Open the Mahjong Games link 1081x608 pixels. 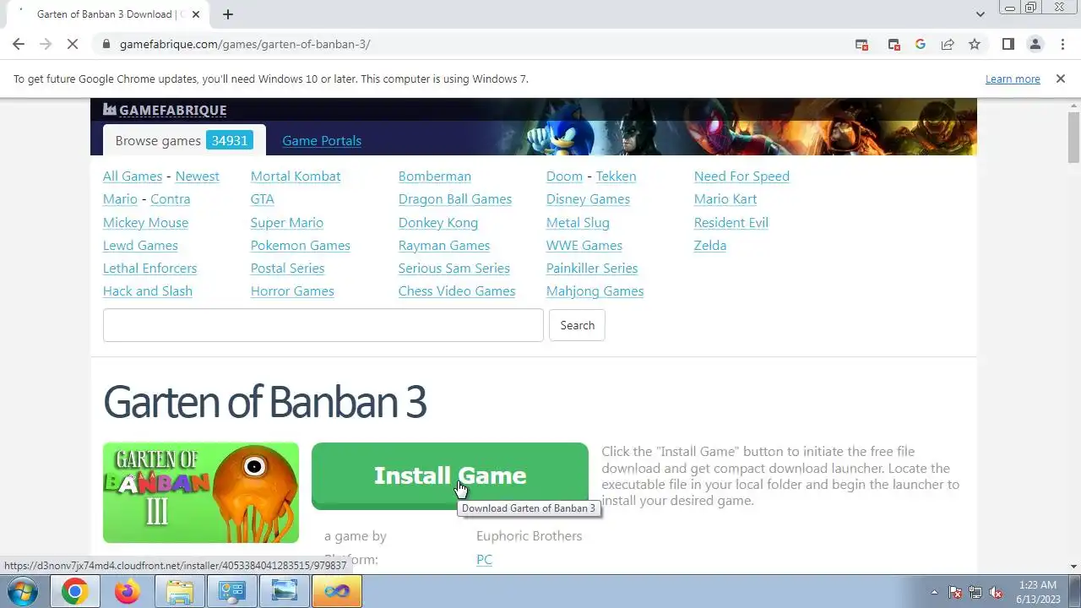(595, 290)
